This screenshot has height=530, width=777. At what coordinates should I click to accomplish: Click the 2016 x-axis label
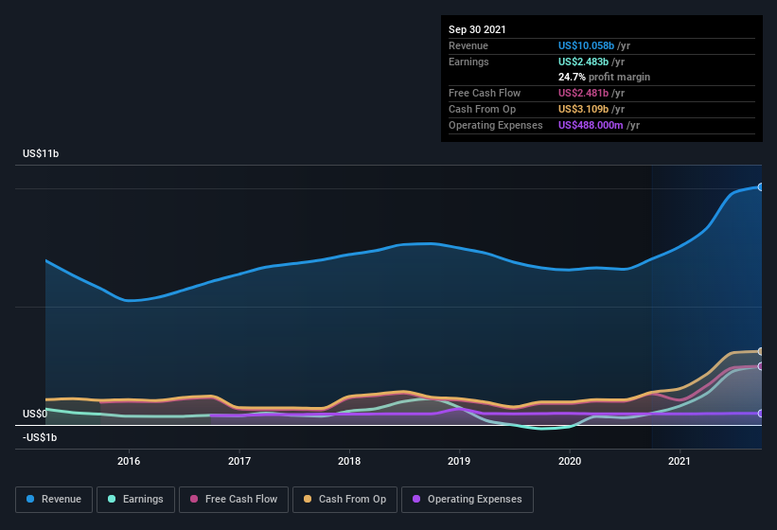129,461
